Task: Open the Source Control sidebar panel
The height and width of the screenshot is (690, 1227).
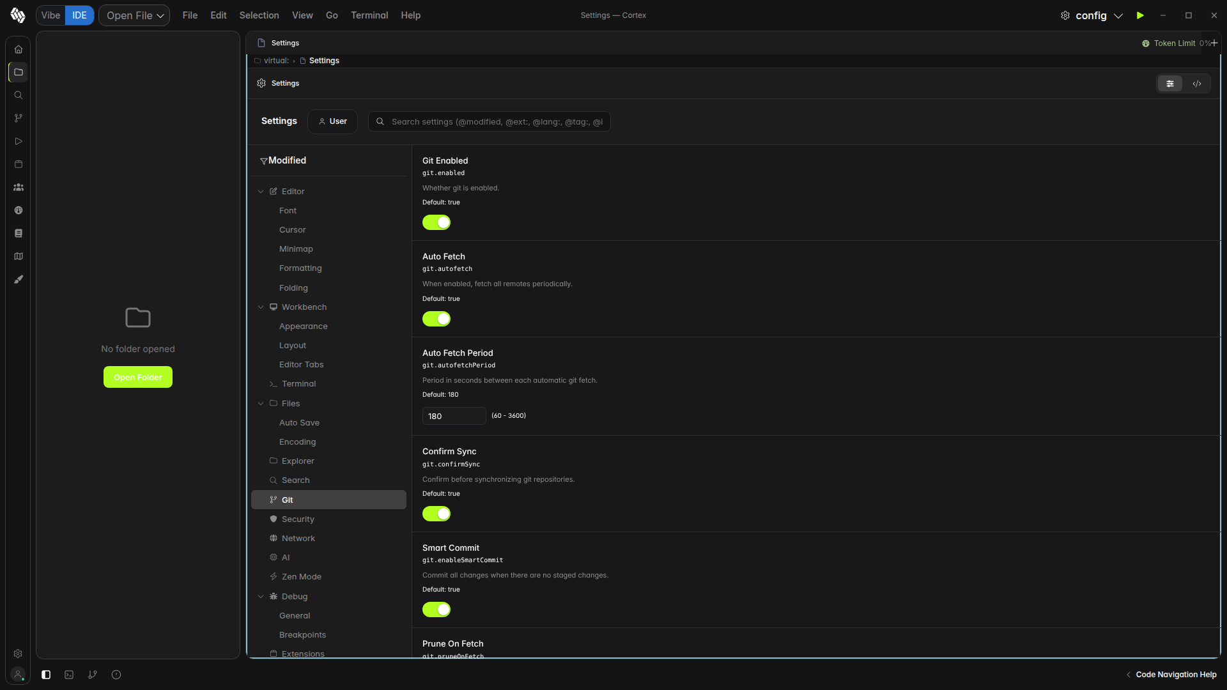Action: click(x=18, y=118)
